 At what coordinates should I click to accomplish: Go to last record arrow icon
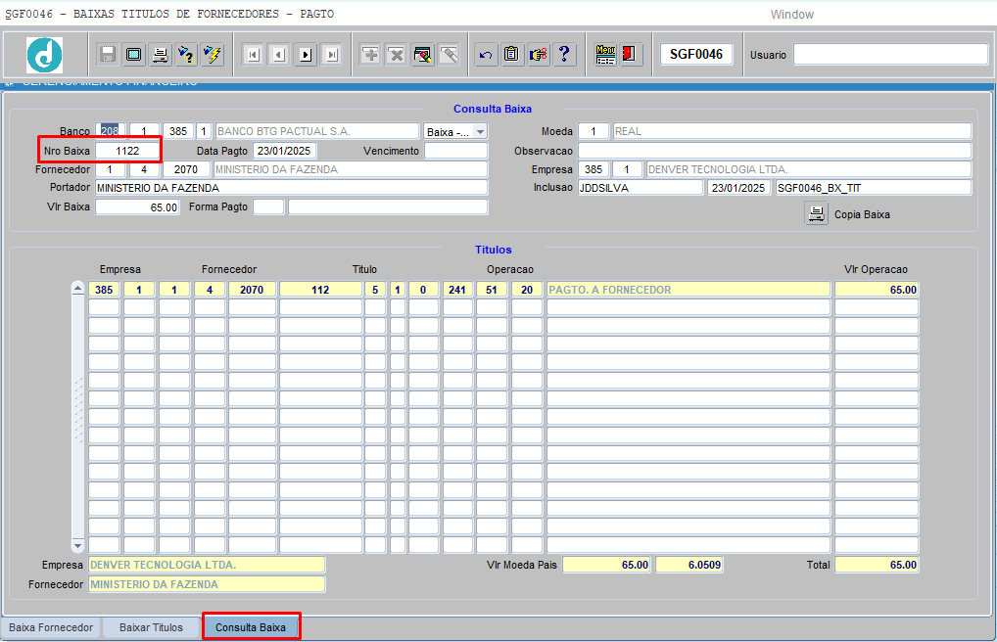pyautogui.click(x=332, y=55)
